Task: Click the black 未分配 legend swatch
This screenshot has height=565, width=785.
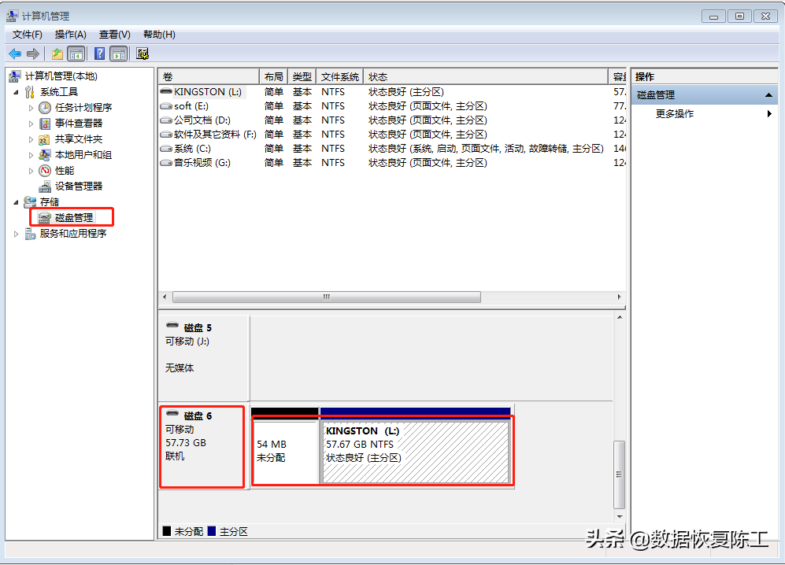Action: 167,531
